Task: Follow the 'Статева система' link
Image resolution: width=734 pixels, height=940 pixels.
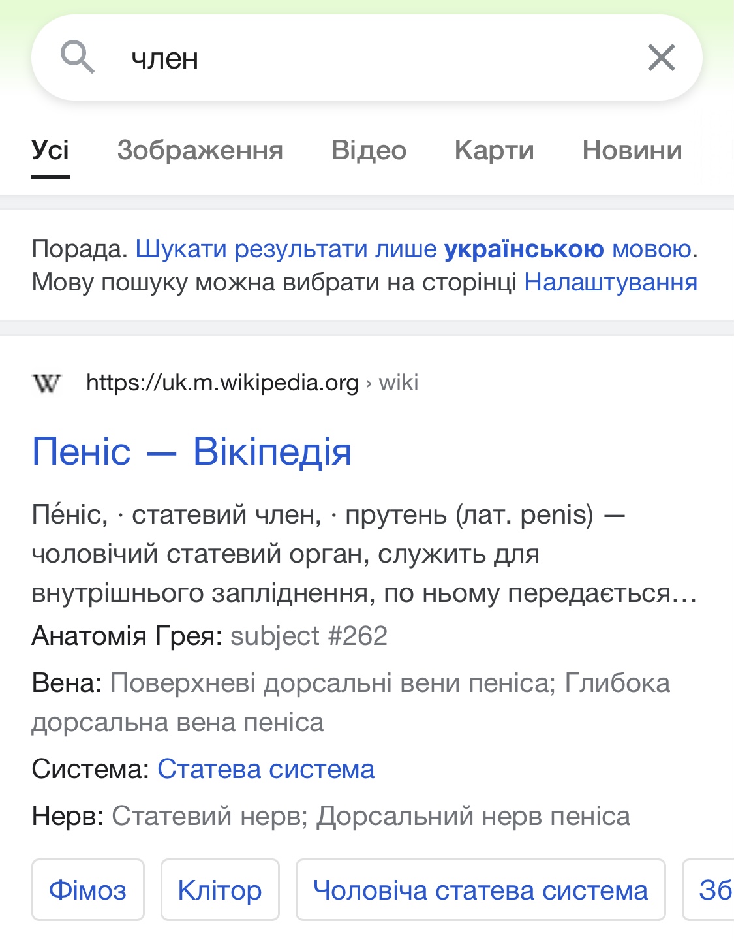Action: (266, 770)
